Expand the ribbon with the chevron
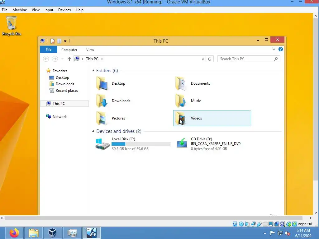Screen dimensions: 319x239 click(274, 49)
